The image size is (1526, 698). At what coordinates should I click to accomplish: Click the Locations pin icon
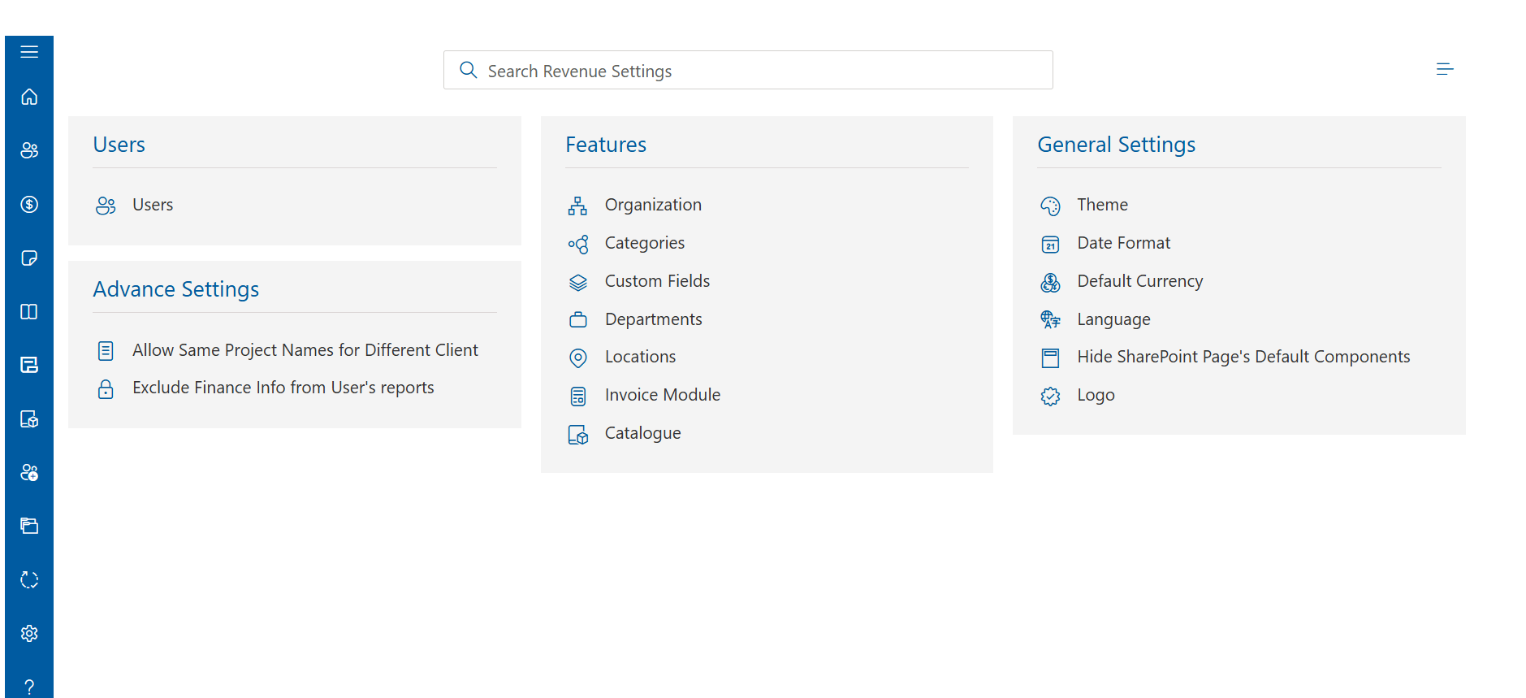[577, 358]
